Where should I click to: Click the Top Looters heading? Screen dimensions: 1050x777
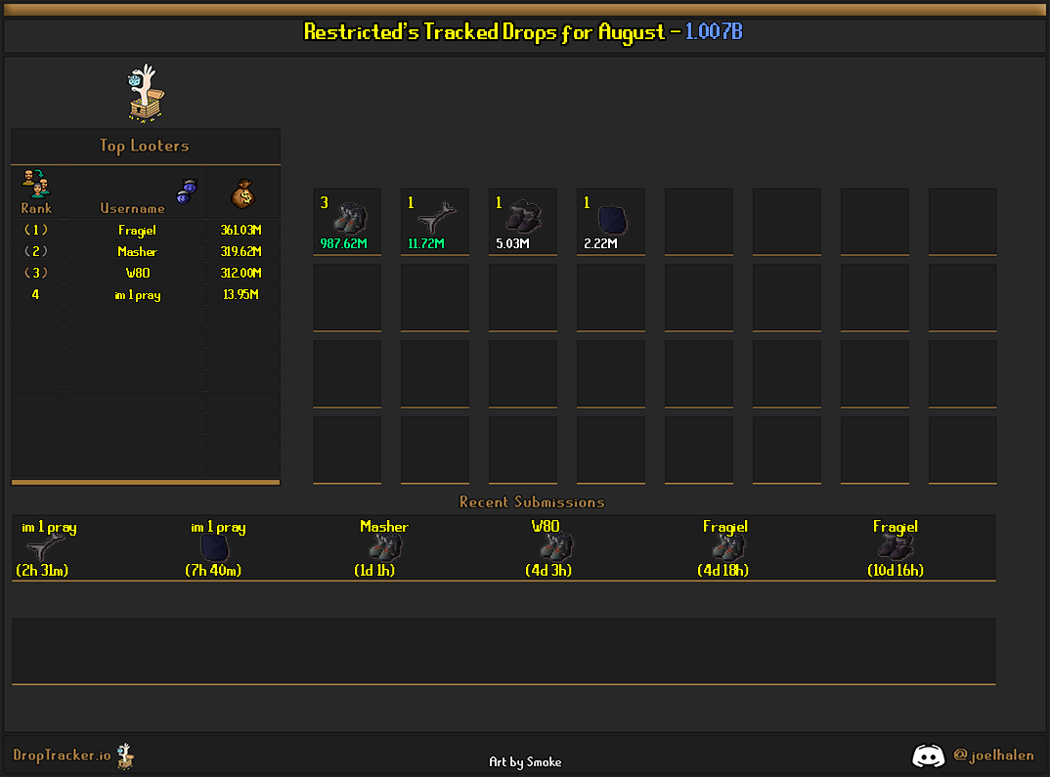point(144,146)
